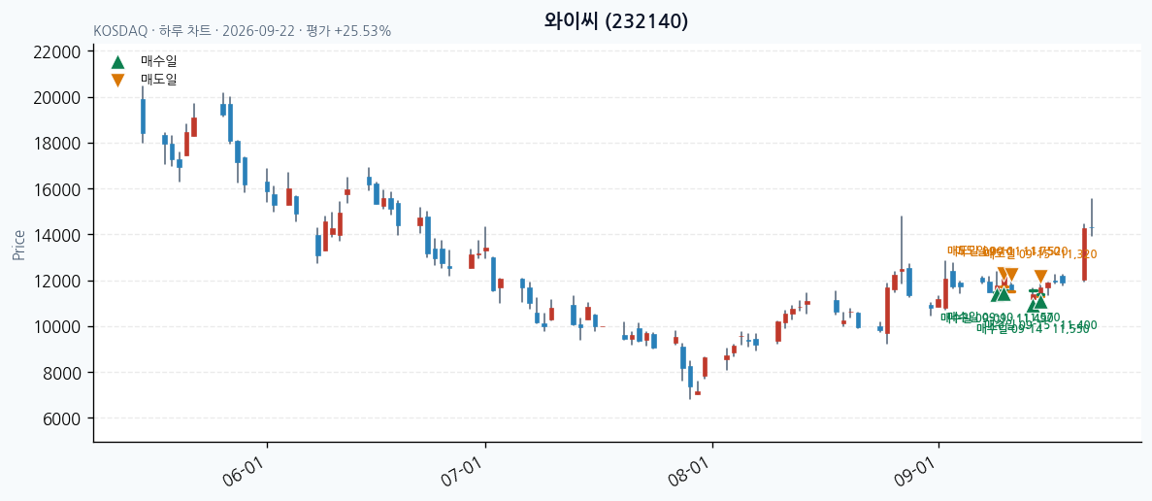Click the 16000 y-axis tick label

point(57,189)
